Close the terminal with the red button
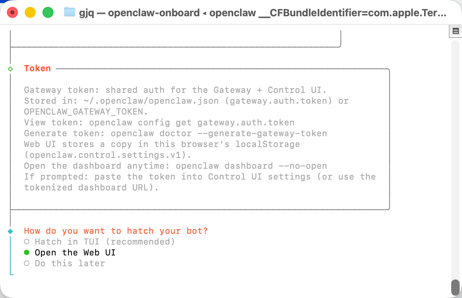Image resolution: width=462 pixels, height=298 pixels. pos(12,13)
